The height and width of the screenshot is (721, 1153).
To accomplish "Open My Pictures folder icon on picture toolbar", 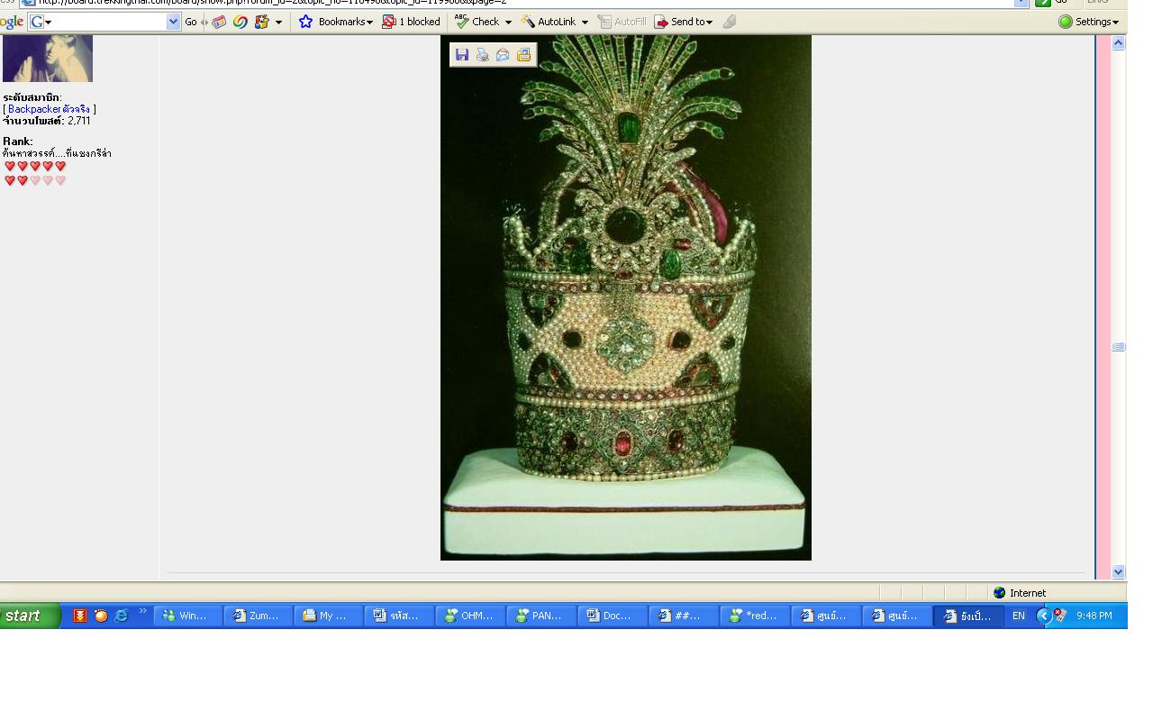I will [x=523, y=55].
